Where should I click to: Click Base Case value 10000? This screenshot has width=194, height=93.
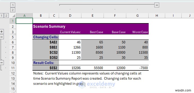pos(115,53)
